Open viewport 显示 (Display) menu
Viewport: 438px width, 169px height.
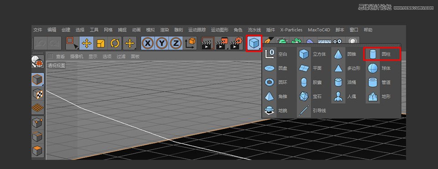click(93, 56)
